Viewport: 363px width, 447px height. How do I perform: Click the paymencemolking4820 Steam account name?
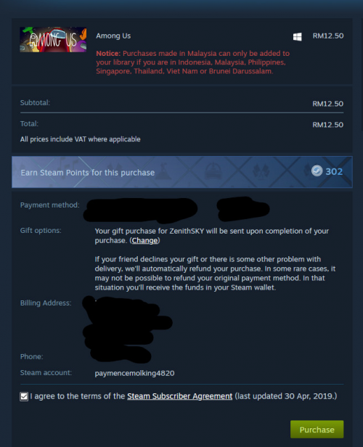pyautogui.click(x=134, y=373)
